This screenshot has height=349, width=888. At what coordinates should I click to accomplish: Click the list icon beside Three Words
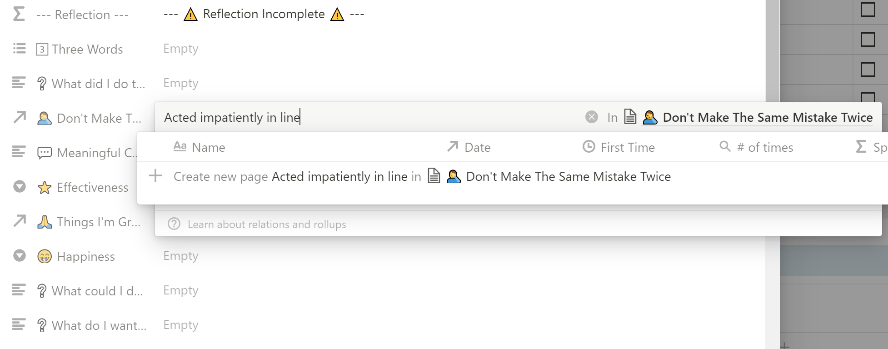[19, 48]
